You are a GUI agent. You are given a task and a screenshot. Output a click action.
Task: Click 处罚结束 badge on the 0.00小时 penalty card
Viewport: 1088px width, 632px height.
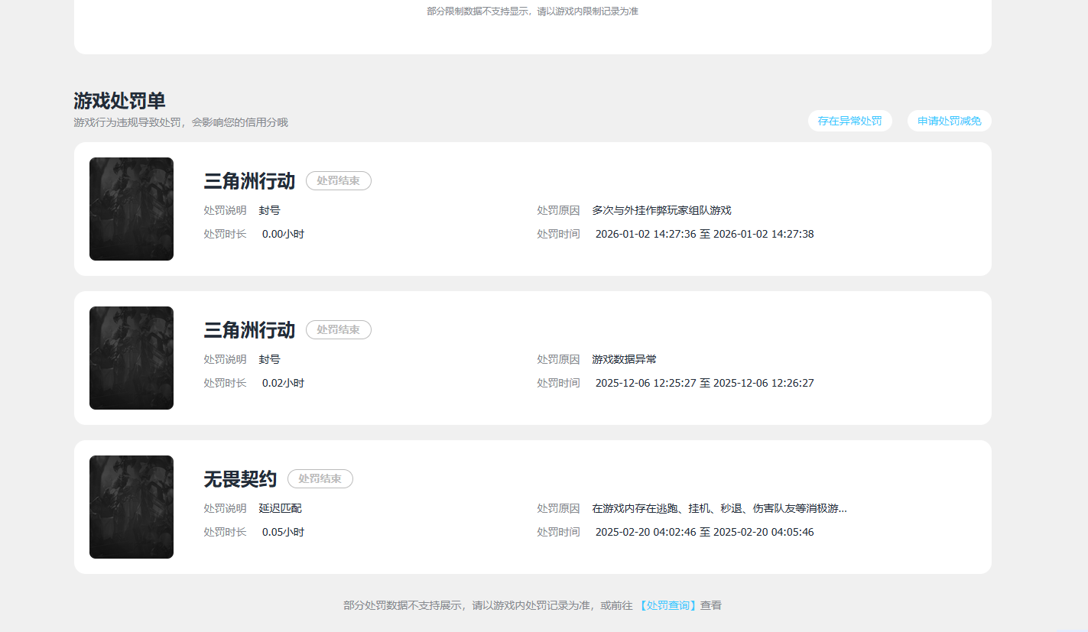point(339,180)
